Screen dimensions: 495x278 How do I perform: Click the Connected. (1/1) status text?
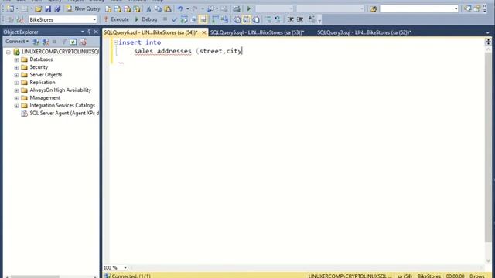pyautogui.click(x=131, y=276)
